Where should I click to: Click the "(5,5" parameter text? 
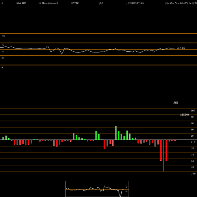[101, 3]
